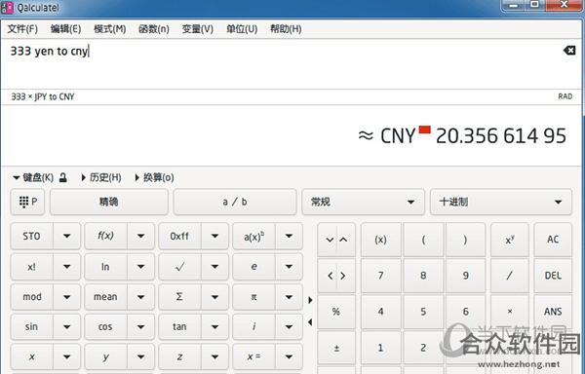Click the result CNY 20.356 614 95
The width and height of the screenshot is (585, 374).
tap(462, 135)
